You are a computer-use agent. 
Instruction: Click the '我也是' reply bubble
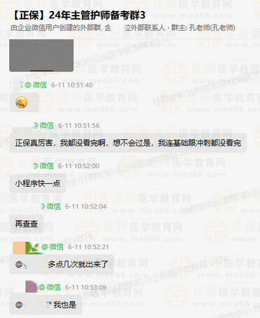pos(45,305)
